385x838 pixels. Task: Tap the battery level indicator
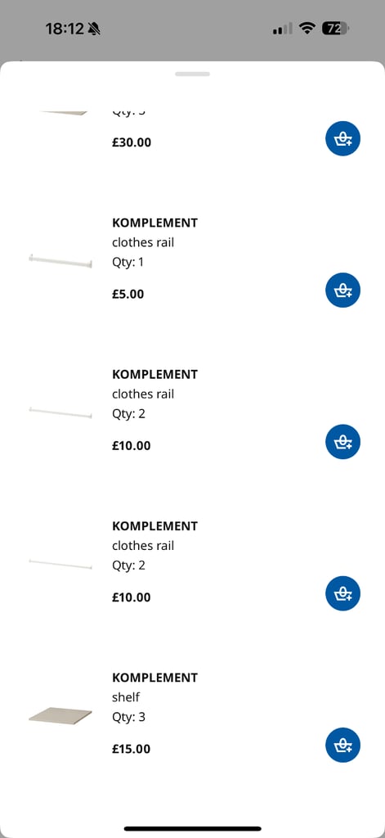tap(335, 29)
